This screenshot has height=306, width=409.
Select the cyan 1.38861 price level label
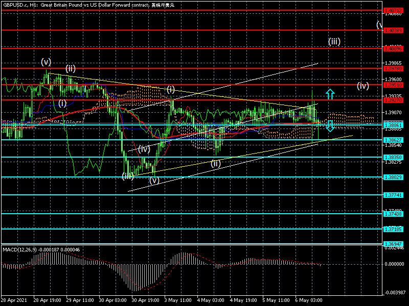point(393,125)
